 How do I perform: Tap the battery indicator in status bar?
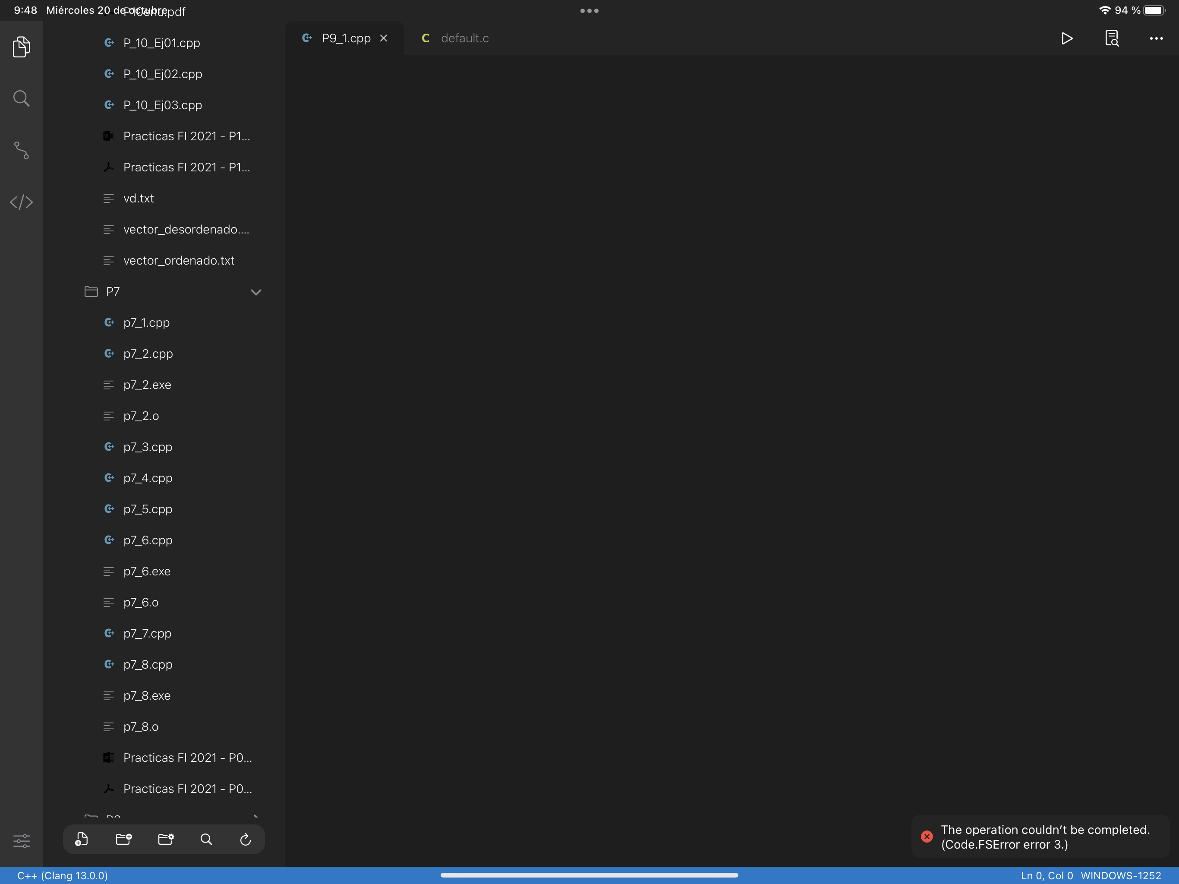(1154, 11)
